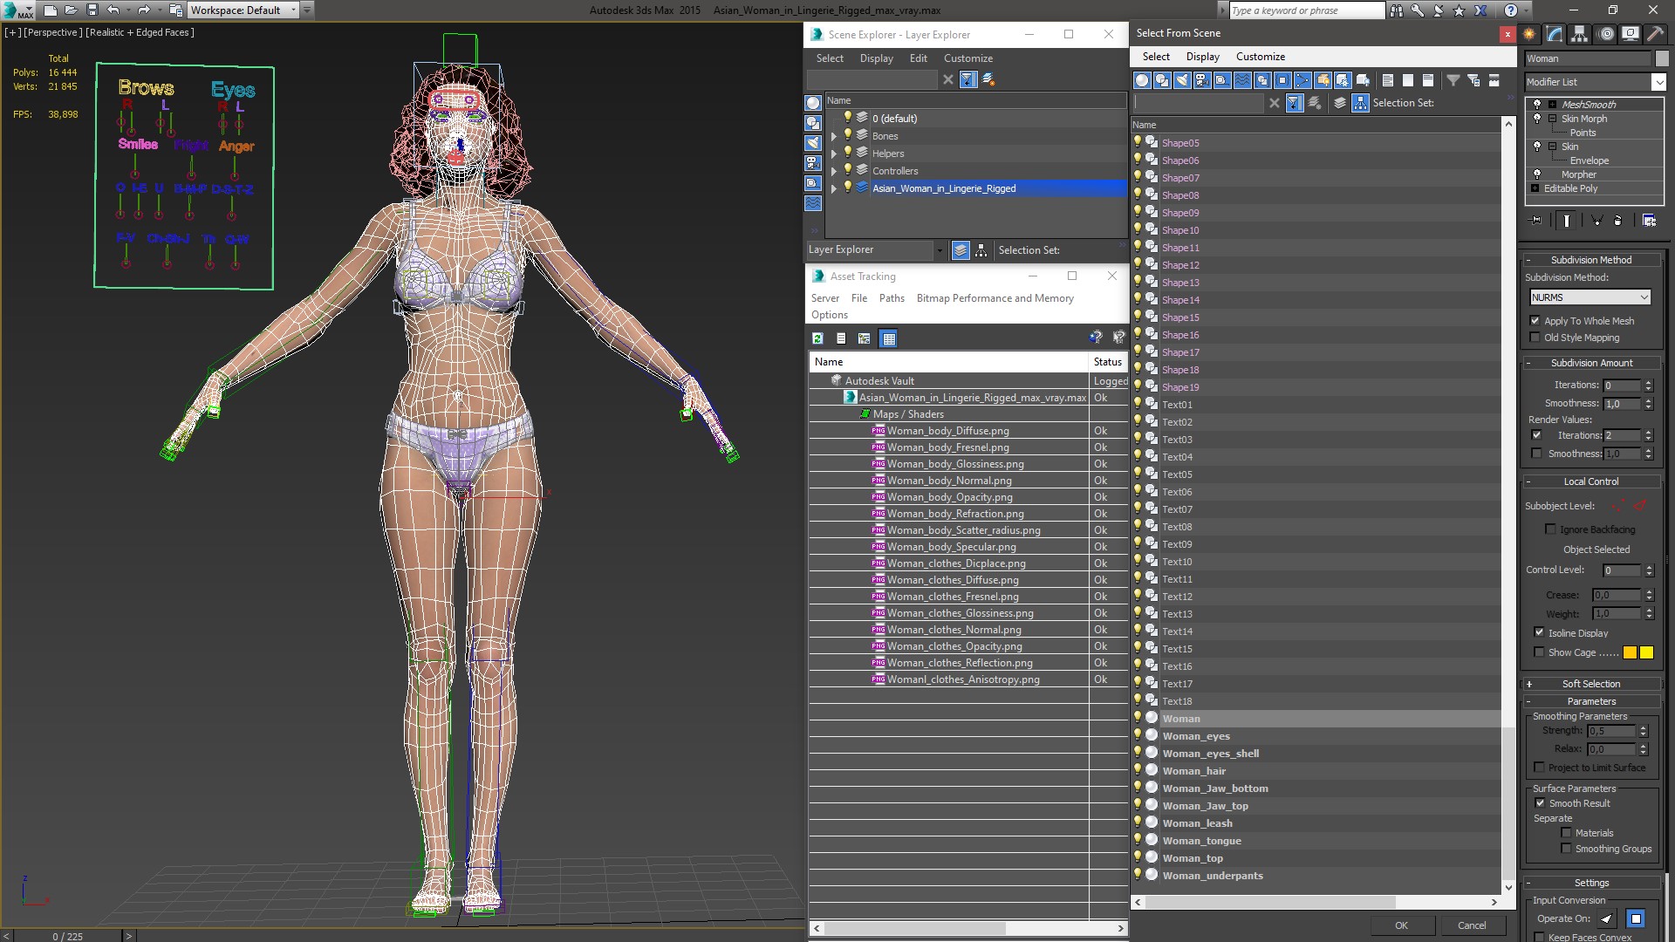This screenshot has height=942, width=1675.
Task: Click Remove Modifier trash icon
Action: coord(1617,221)
